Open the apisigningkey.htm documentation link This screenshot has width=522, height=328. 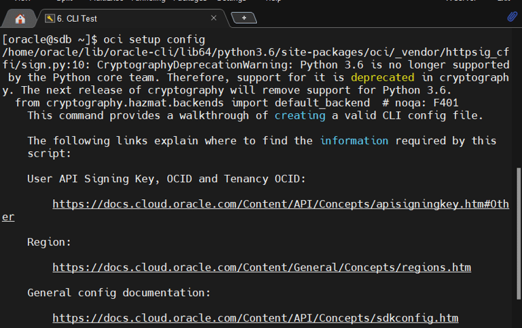point(281,204)
